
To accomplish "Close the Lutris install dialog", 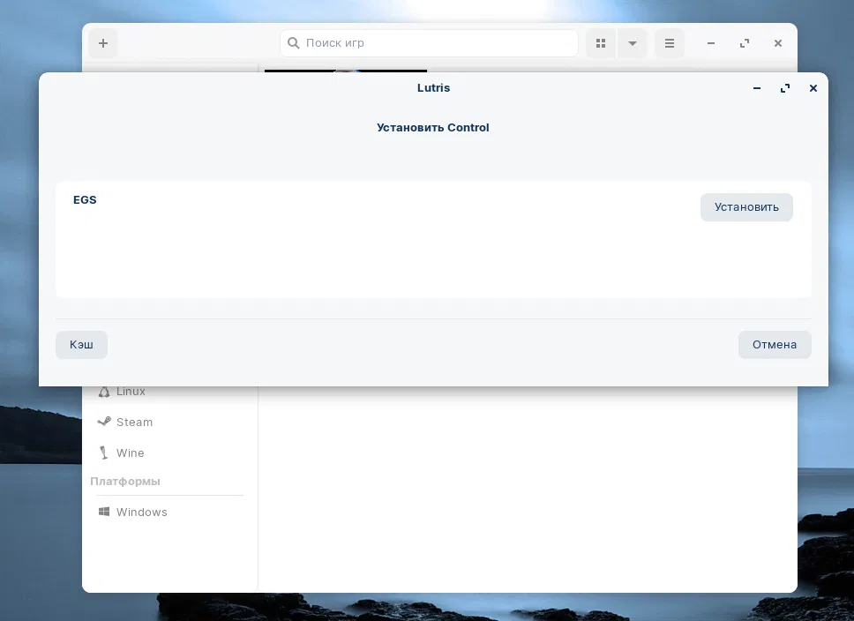I will (x=813, y=88).
